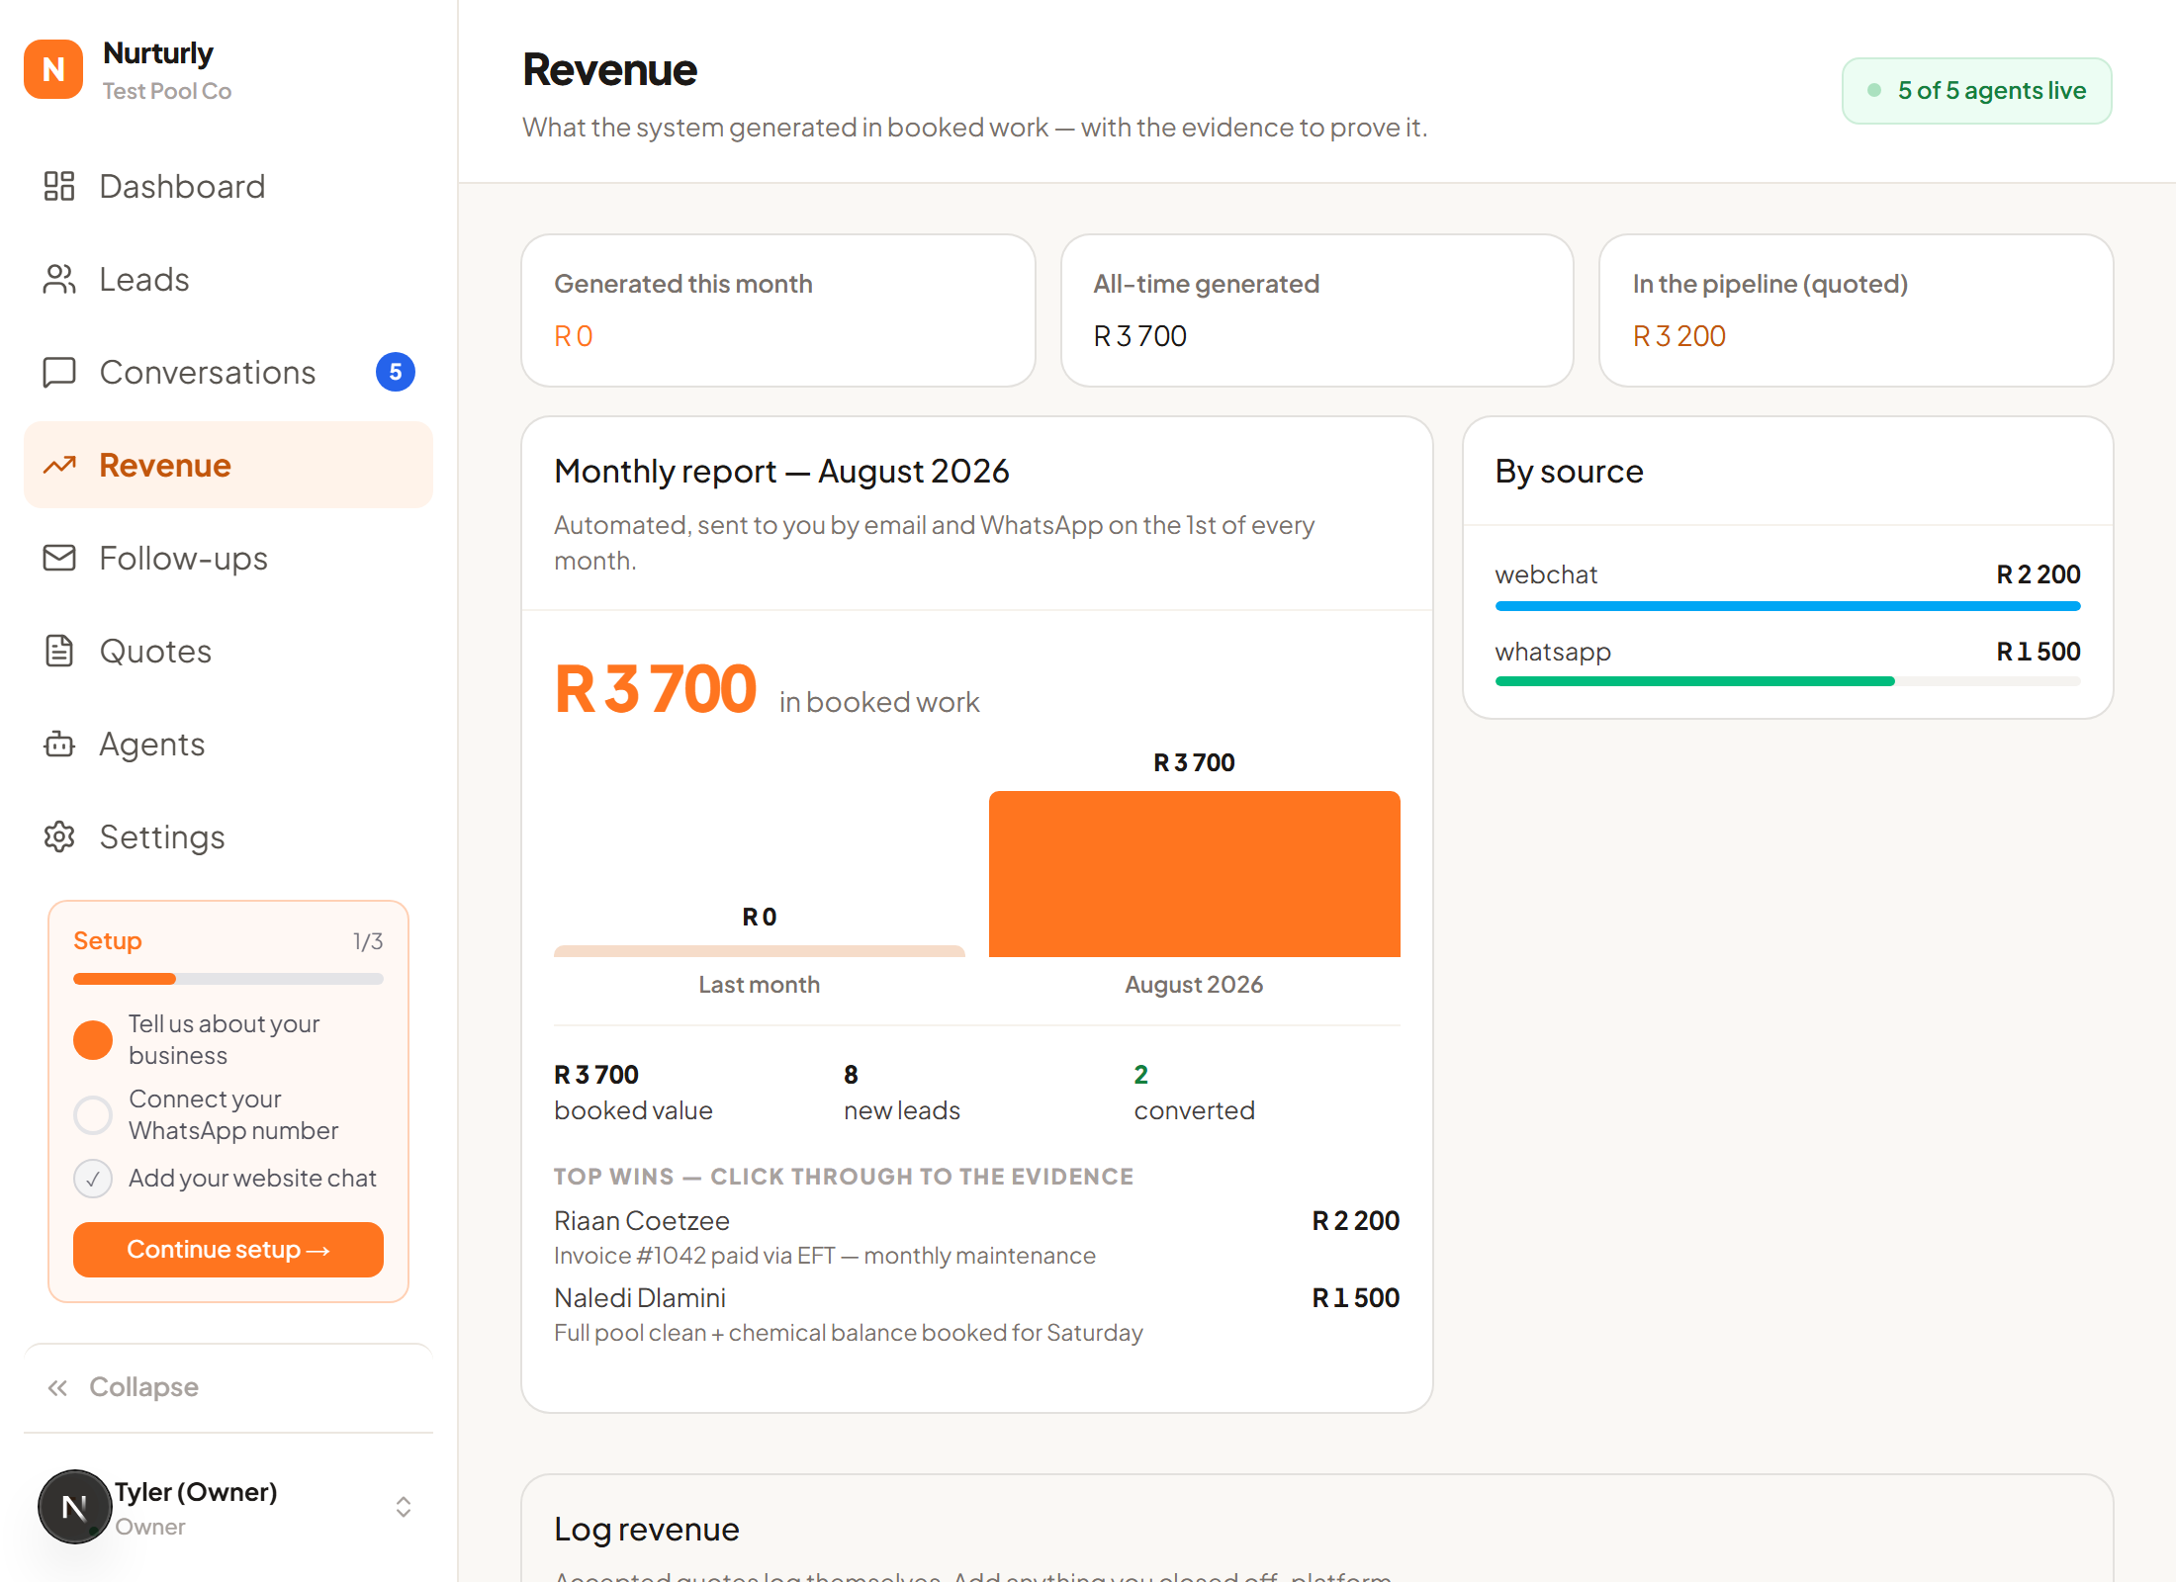Click the 'Setup' heading in the sidebar

tap(108, 940)
